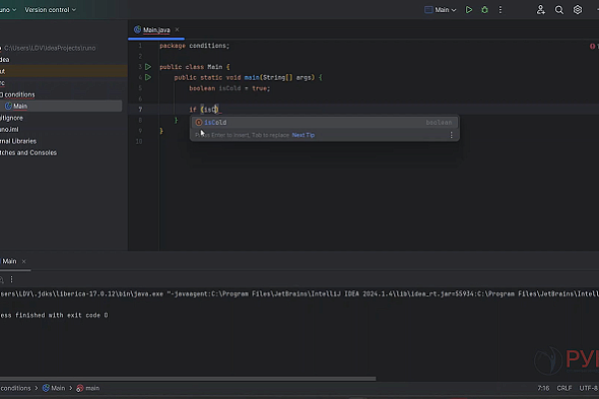Click main method breadcrumb in status bar
The height and width of the screenshot is (399, 599).
[88, 388]
